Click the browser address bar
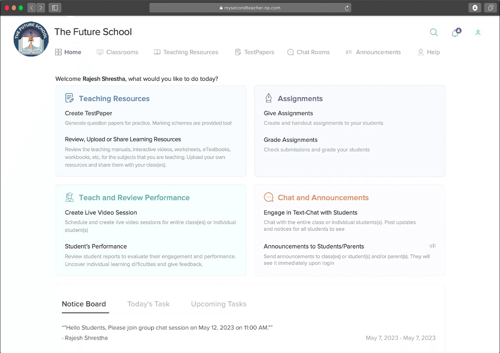The width and height of the screenshot is (500, 353). click(x=250, y=8)
